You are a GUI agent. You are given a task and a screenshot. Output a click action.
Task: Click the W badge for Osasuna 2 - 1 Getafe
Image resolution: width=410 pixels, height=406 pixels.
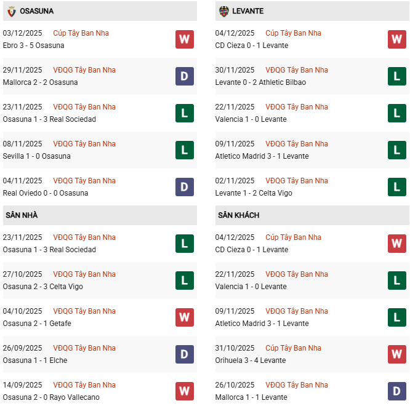tap(184, 317)
